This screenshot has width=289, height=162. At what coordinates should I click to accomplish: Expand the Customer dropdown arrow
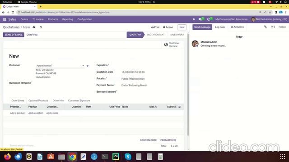coord(83,66)
